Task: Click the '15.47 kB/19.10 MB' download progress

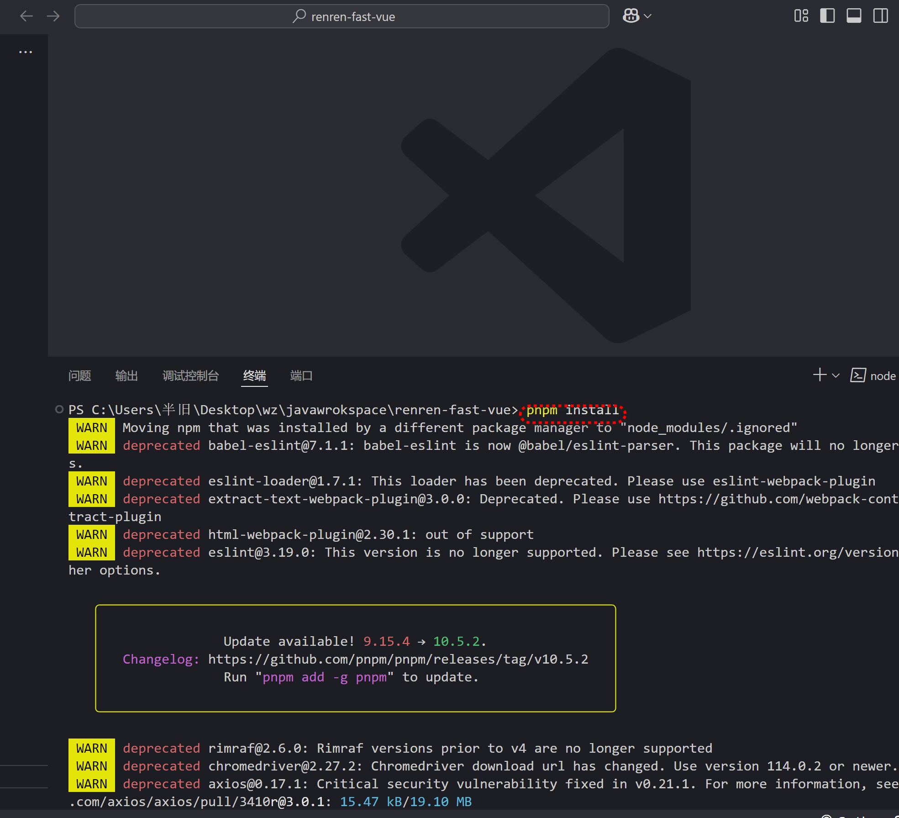Action: coord(406,802)
